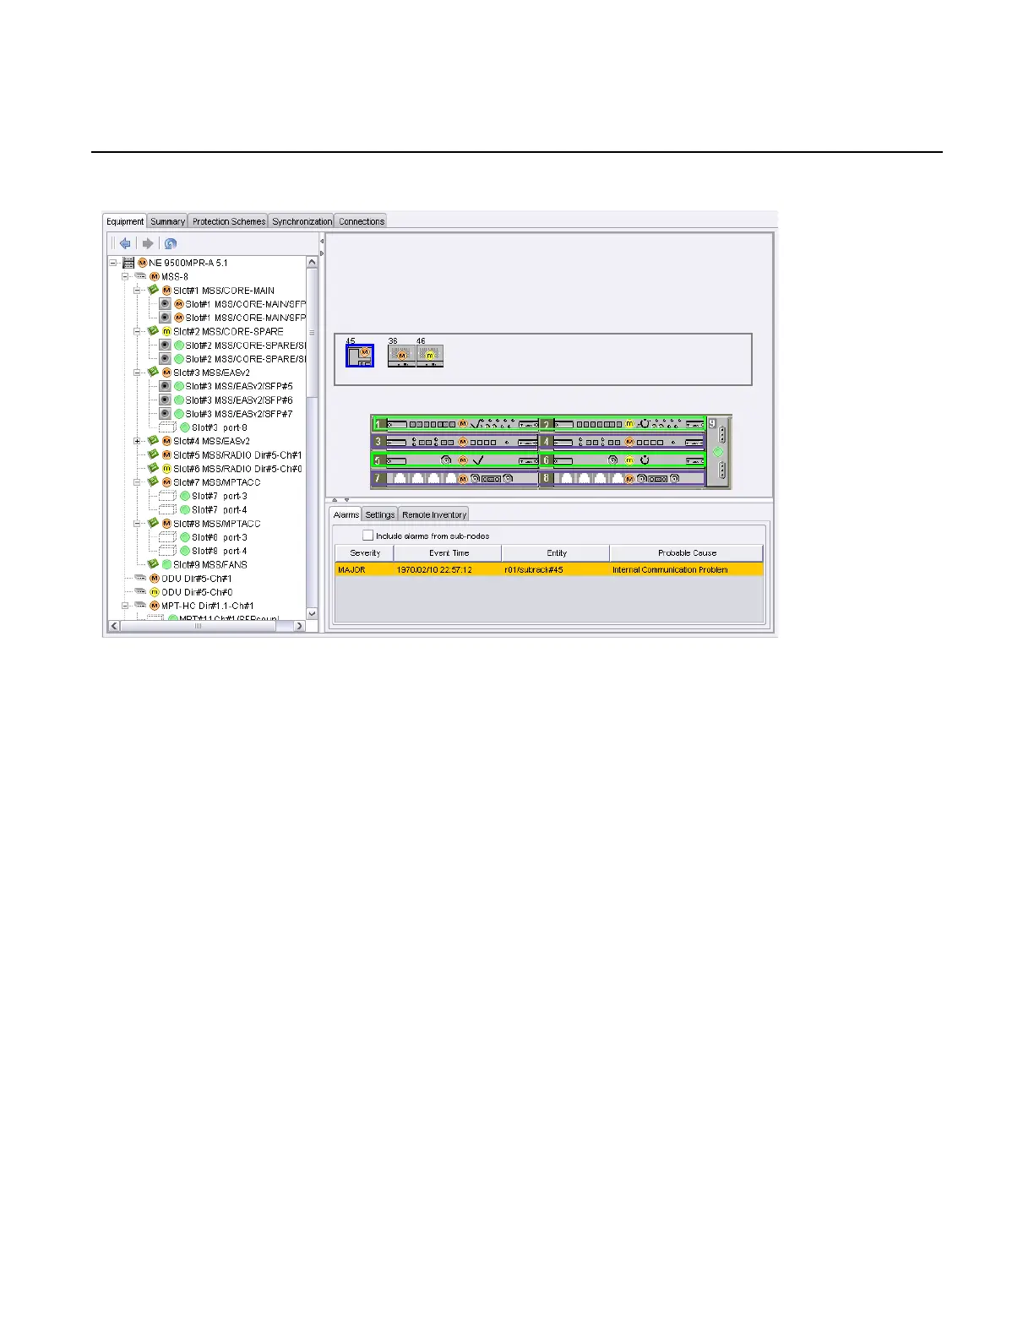Collapse Slot#2 MSS/CORE-SPARE node

point(138,331)
